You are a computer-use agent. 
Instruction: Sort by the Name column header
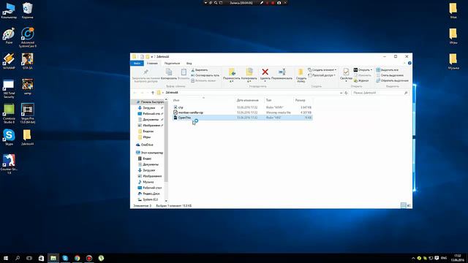pos(203,100)
